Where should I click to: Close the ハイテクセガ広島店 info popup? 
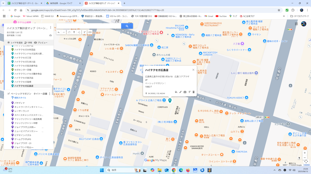[x=193, y=70]
